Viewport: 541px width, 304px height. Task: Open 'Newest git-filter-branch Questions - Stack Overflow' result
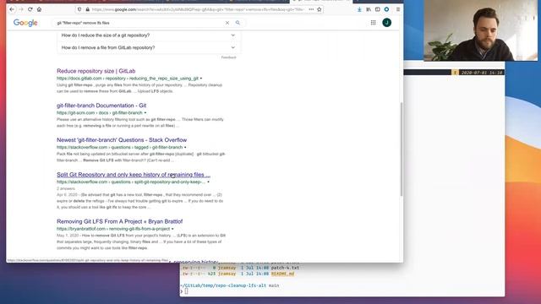click(x=122, y=140)
